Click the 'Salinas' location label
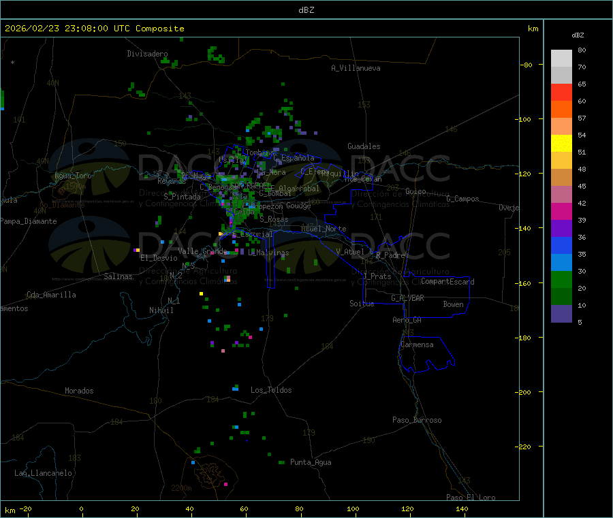Image resolution: width=613 pixels, height=518 pixels. 118,276
